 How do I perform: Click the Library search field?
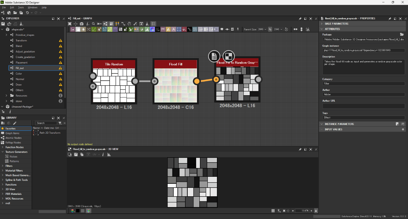pyautogui.click(x=46, y=123)
